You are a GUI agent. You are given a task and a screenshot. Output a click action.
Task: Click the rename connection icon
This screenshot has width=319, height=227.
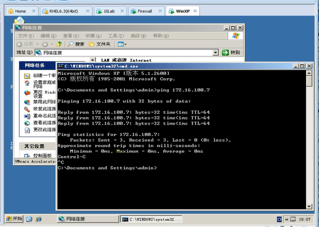[27, 116]
